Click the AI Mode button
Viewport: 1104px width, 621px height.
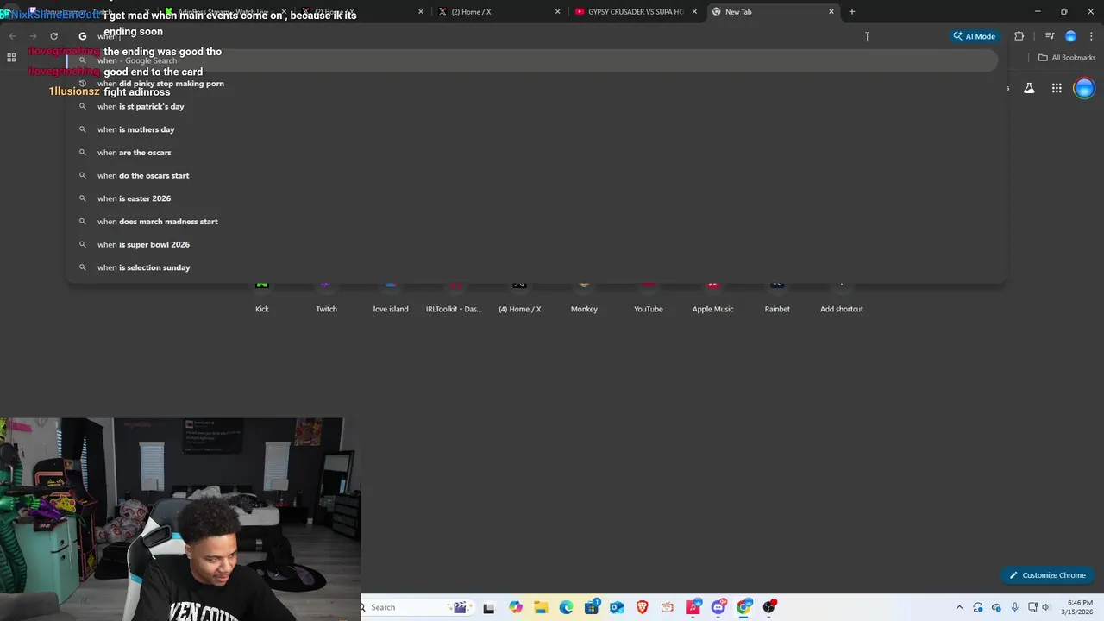(974, 36)
